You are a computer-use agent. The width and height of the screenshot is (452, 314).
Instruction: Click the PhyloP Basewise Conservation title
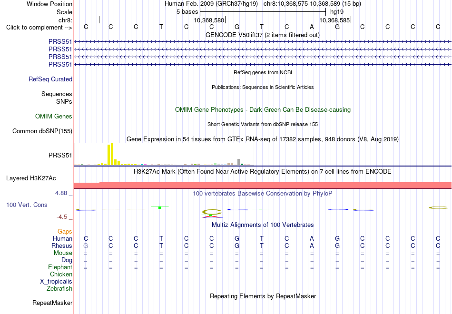click(262, 194)
